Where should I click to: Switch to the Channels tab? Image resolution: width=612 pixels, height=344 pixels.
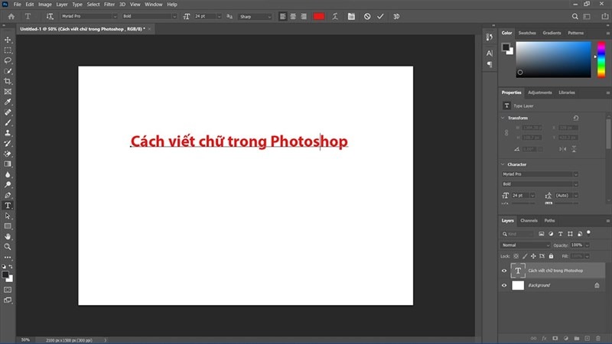click(x=529, y=221)
